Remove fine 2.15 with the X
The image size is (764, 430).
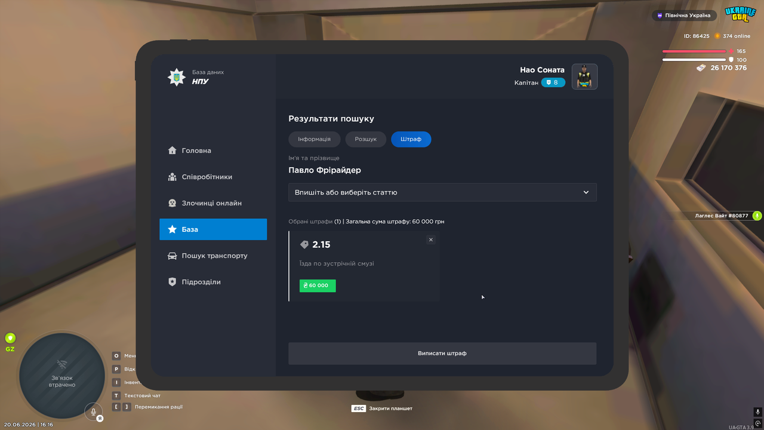click(x=431, y=239)
